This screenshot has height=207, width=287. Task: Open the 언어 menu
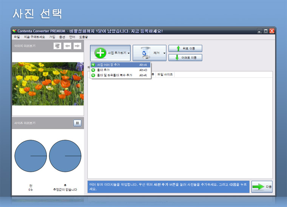(72, 37)
